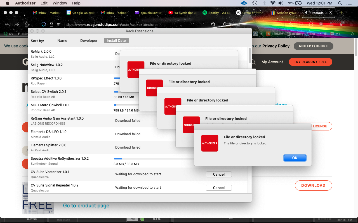Click the Bluetooth status icon
The width and height of the screenshot is (358, 223).
pyautogui.click(x=264, y=3)
